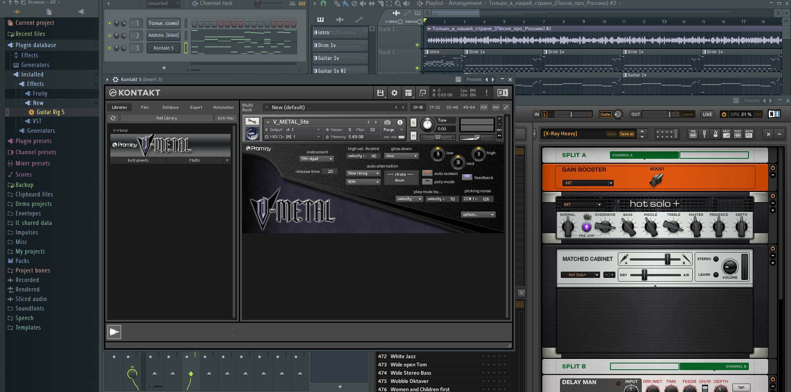This screenshot has height=392, width=791.
Task: Show V_METAL_lite info icon
Action: (x=400, y=122)
